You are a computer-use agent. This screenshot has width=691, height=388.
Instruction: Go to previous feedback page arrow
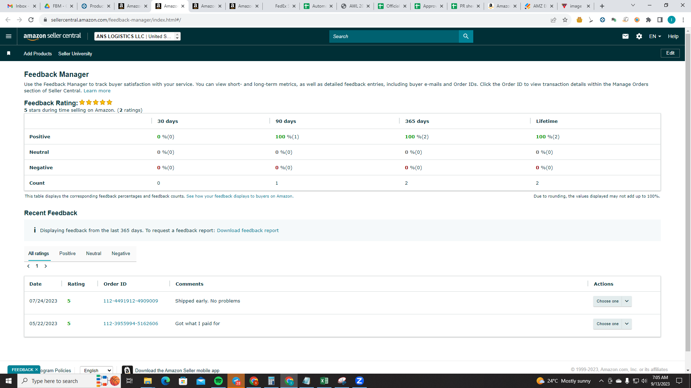[x=28, y=266]
